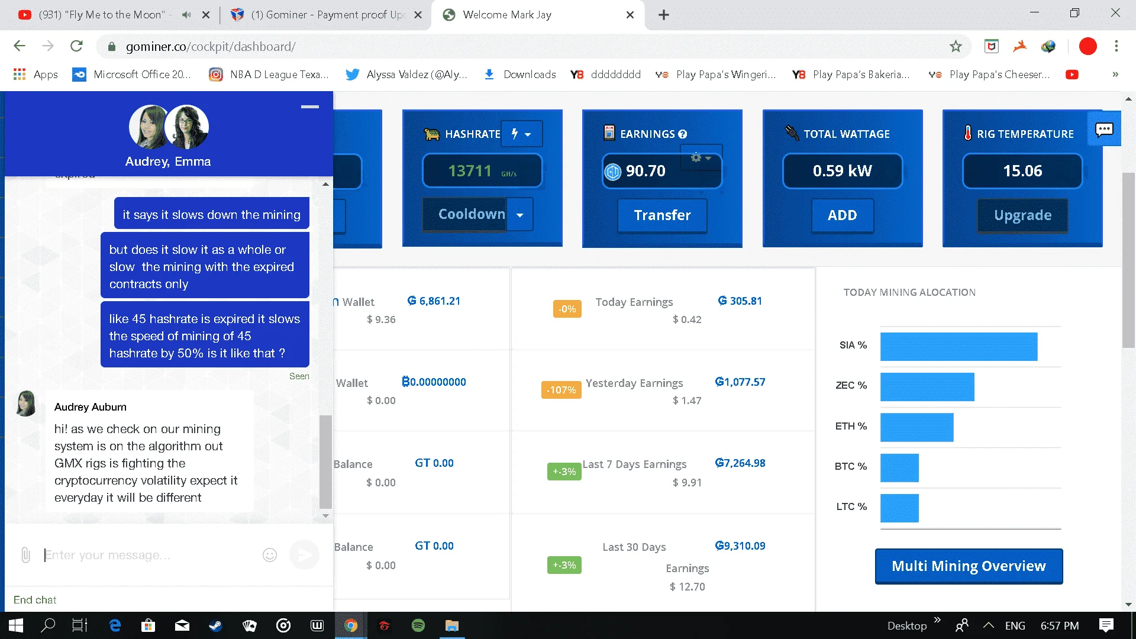Click ADD under Total Wattage

coord(842,215)
